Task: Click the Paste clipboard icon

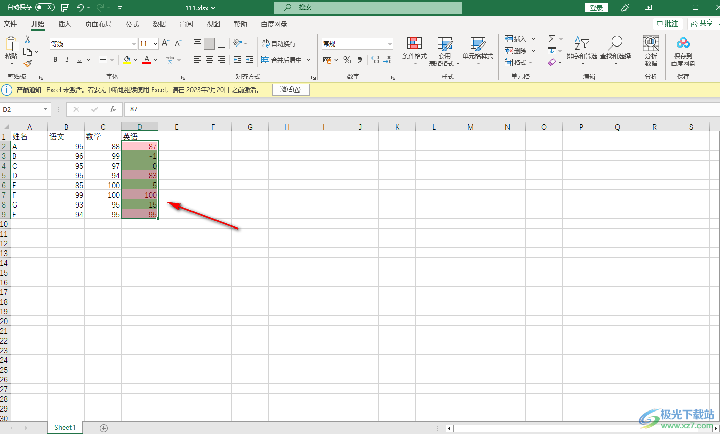Action: pyautogui.click(x=11, y=44)
